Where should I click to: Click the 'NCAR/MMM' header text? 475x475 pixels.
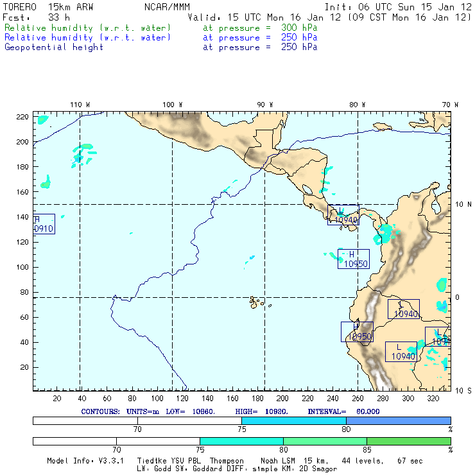(x=167, y=7)
